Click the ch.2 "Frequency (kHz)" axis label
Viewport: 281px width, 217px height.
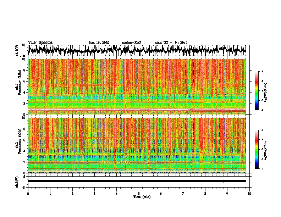coord(20,141)
